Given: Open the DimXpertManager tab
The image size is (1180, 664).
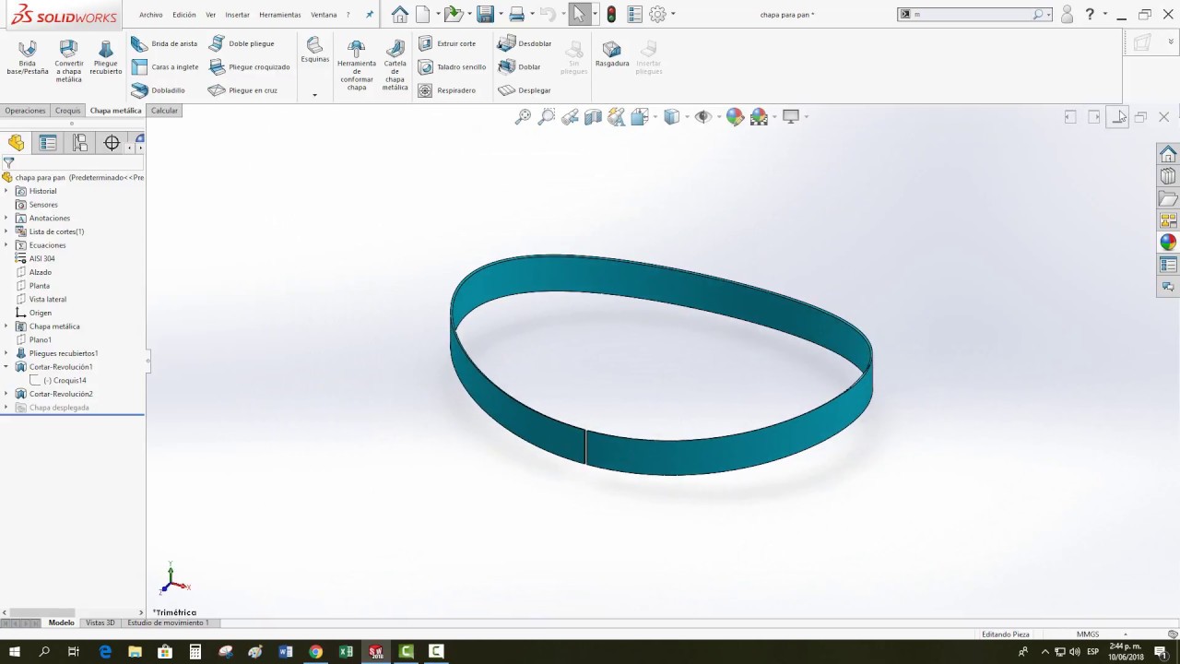Looking at the screenshot, I should pos(112,142).
